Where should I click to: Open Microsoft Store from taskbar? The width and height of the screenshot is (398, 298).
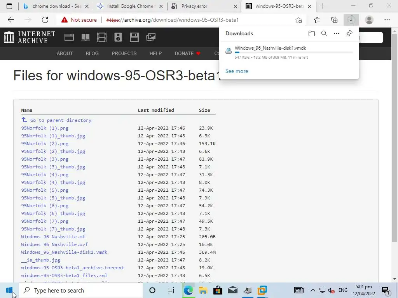pyautogui.click(x=218, y=290)
